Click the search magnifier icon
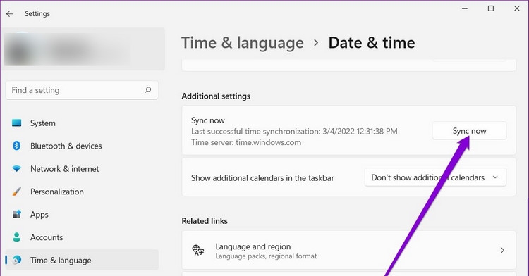The width and height of the screenshot is (529, 276). (x=148, y=90)
